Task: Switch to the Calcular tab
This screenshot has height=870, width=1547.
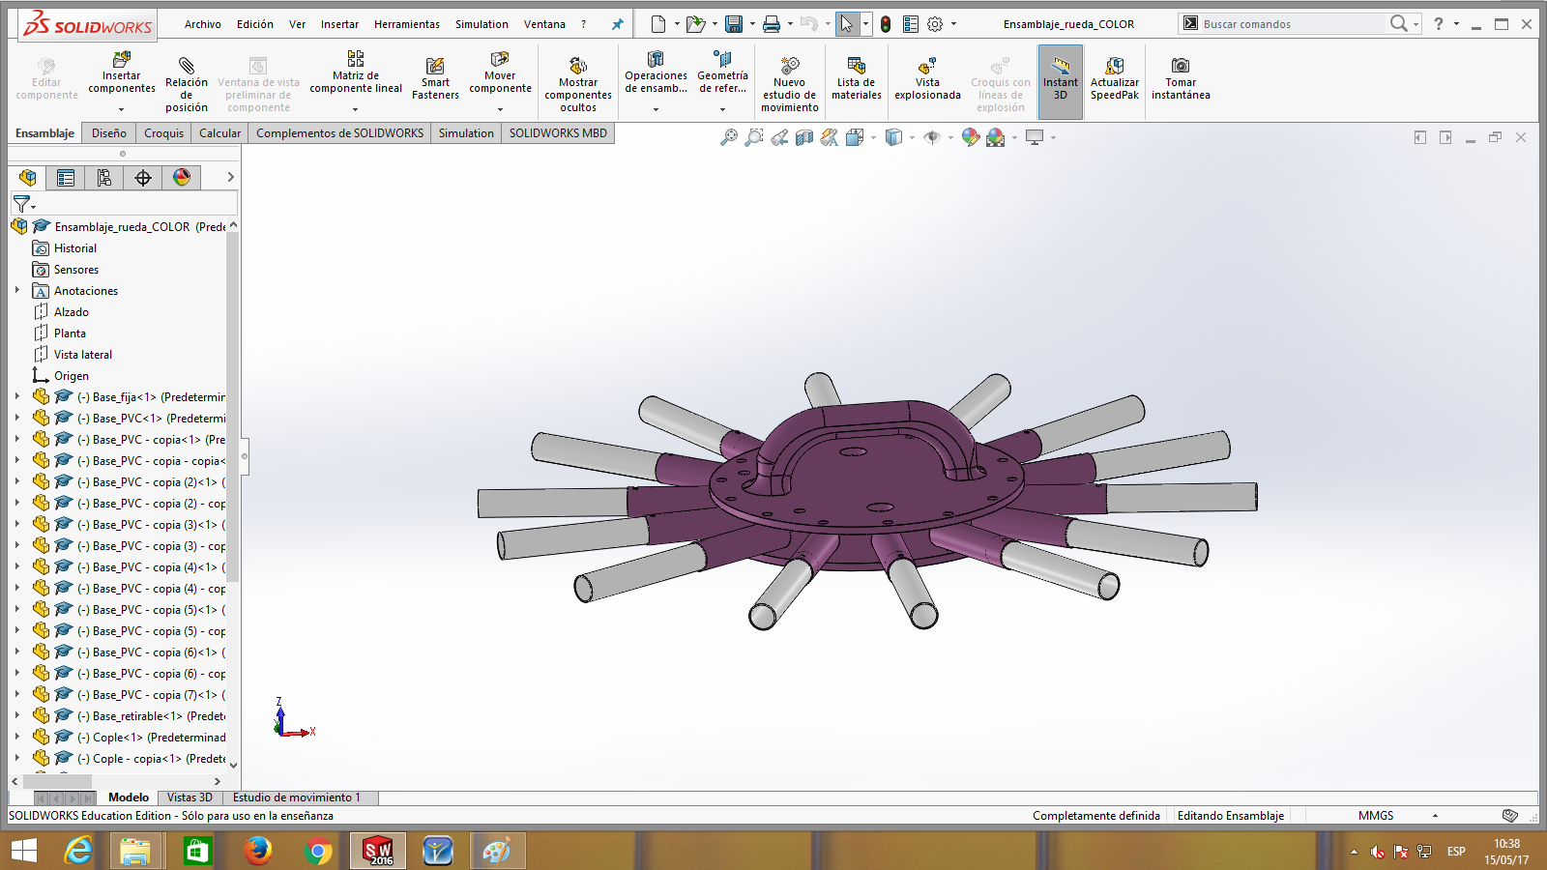Action: tap(220, 133)
